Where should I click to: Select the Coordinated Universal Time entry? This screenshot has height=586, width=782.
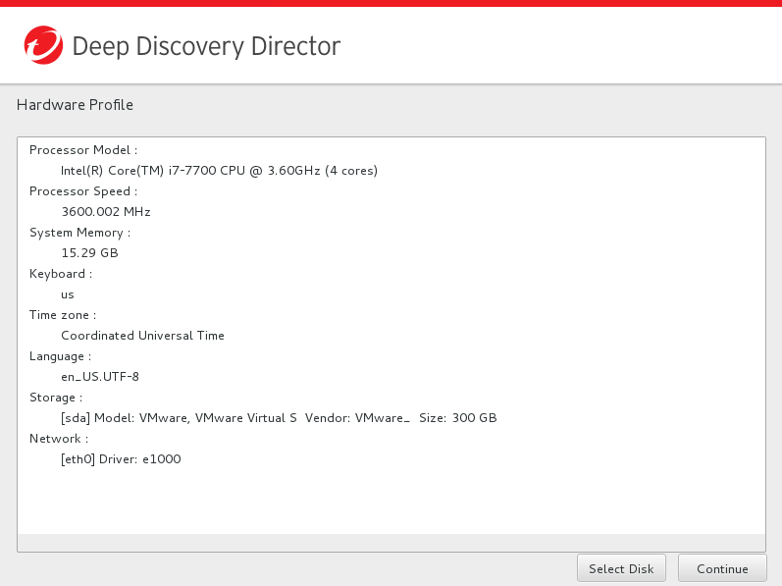click(142, 336)
